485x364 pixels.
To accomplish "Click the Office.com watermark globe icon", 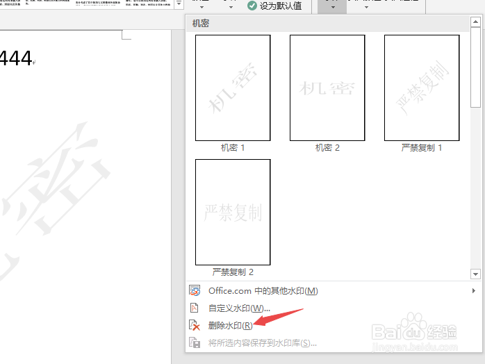I will [195, 290].
